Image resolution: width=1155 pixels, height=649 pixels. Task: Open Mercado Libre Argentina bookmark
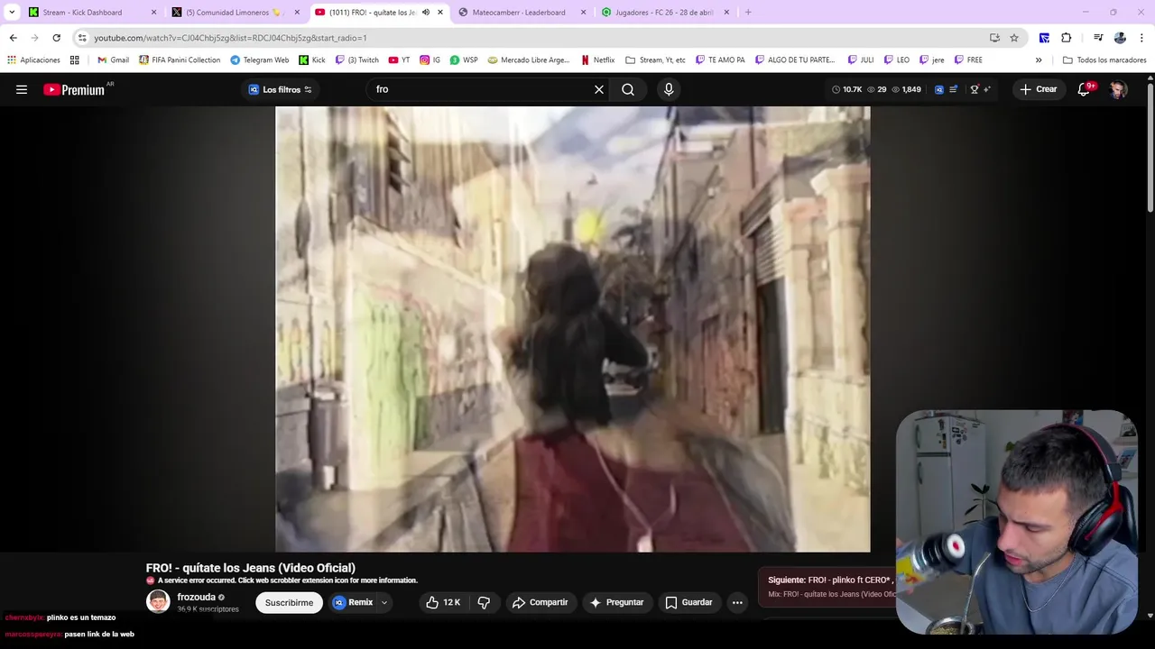click(529, 60)
